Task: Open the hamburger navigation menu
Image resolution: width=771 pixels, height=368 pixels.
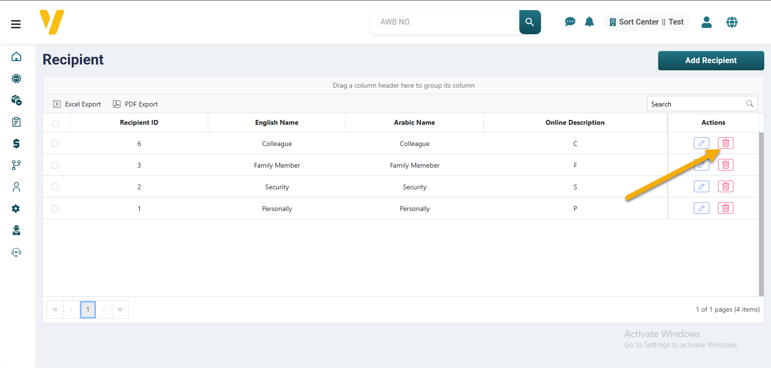Action: click(16, 24)
